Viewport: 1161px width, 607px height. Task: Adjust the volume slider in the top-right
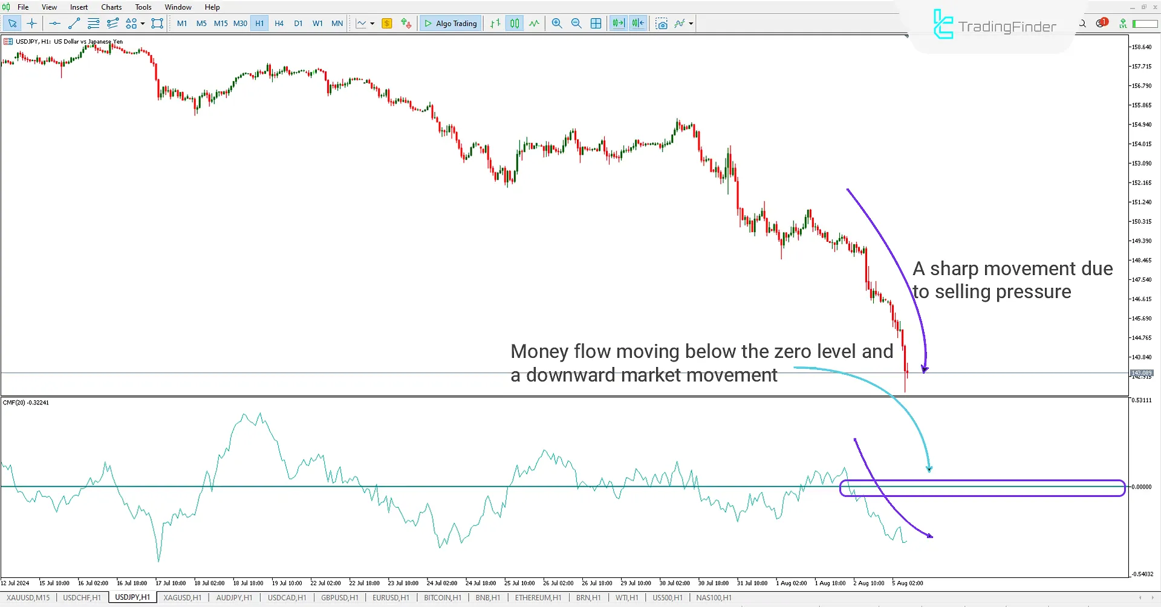point(1145,23)
